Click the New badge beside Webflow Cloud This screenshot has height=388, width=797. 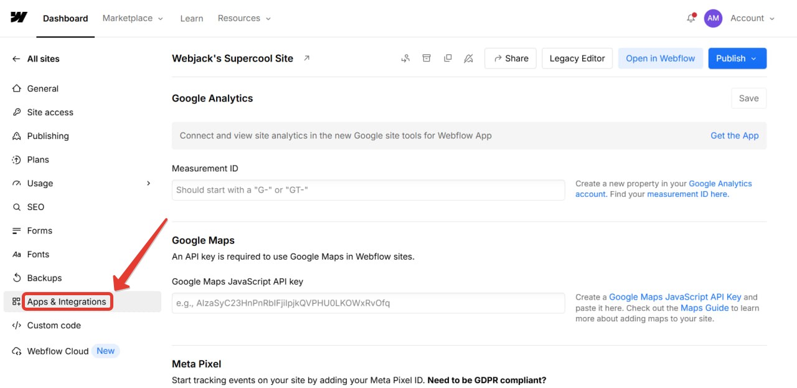(105, 351)
